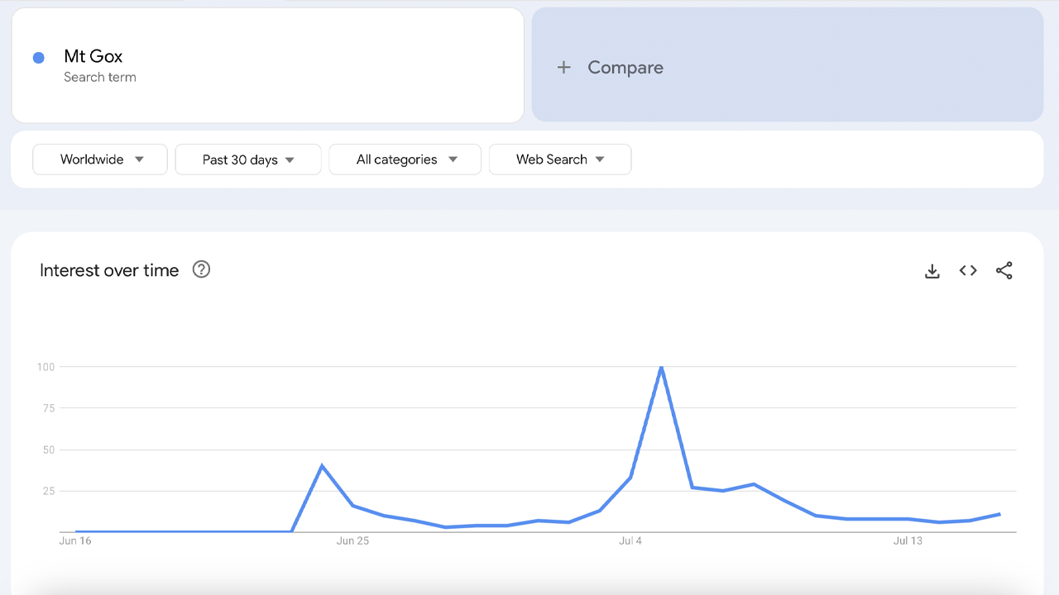Image resolution: width=1059 pixels, height=595 pixels.
Task: Download the Interest over time data as CSV
Action: pos(932,270)
